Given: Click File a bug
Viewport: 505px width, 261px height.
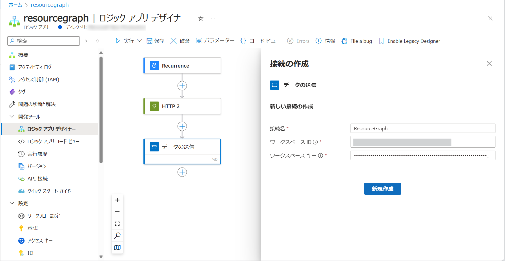Looking at the screenshot, I should tap(356, 41).
